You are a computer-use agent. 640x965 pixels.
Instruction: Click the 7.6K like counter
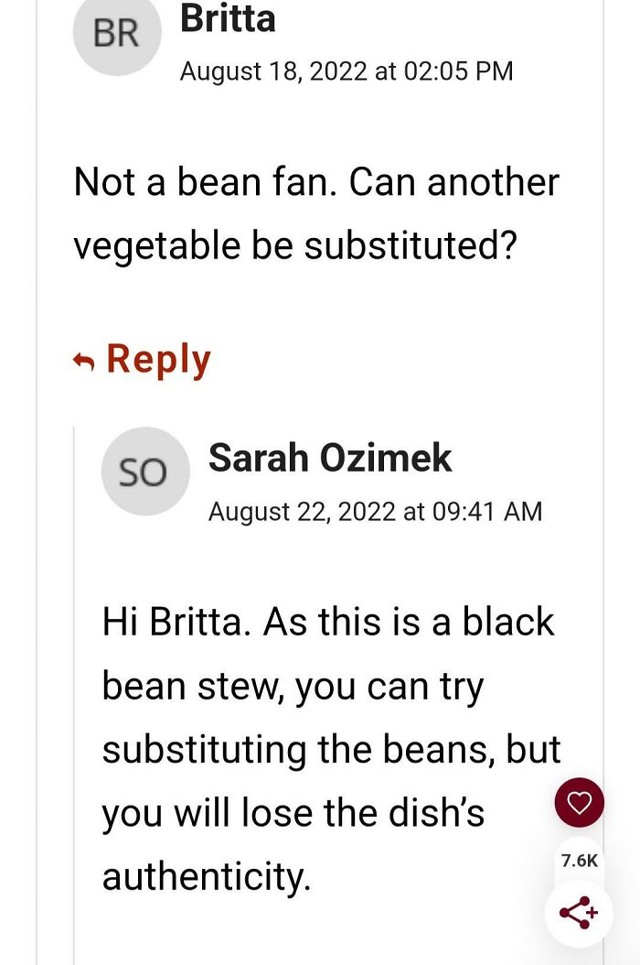click(x=580, y=859)
